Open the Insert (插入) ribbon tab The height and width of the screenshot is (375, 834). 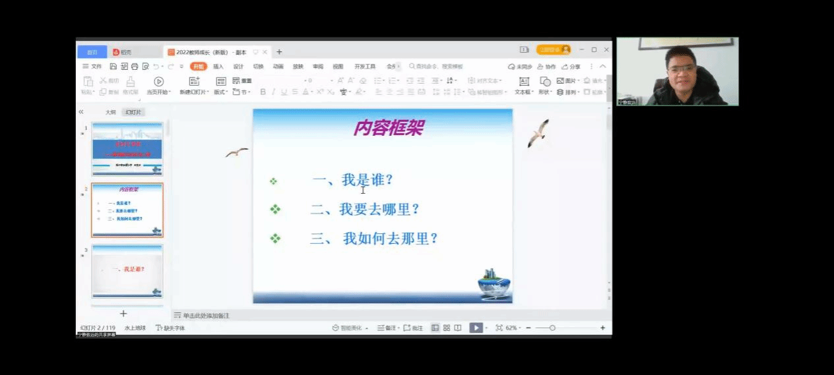(x=218, y=67)
